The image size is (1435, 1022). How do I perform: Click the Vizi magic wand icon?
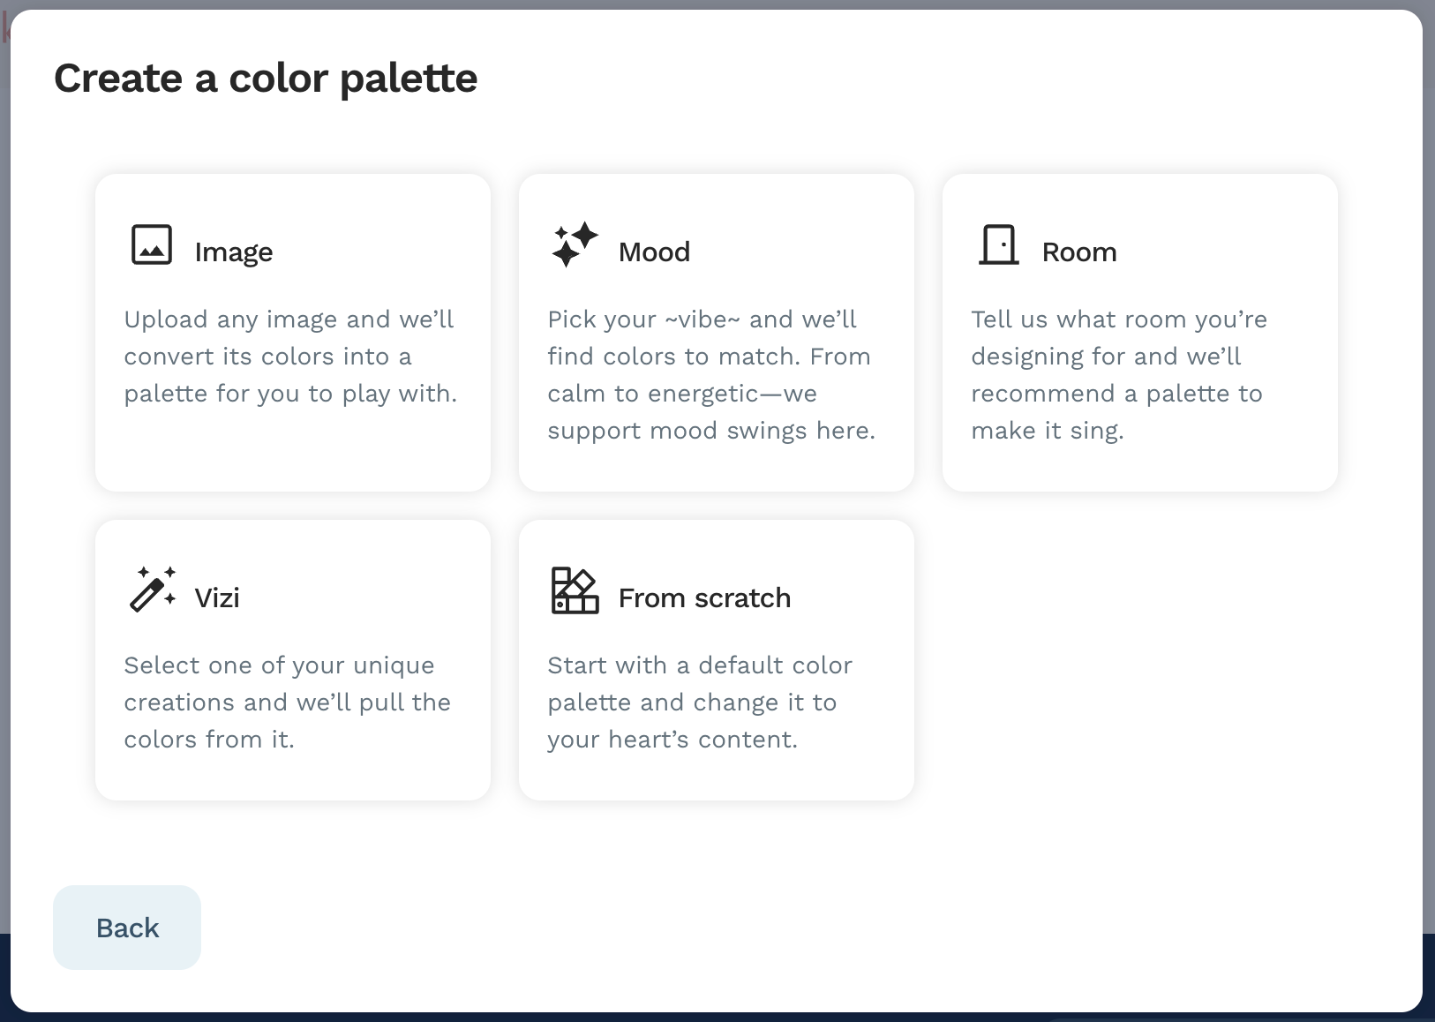tap(153, 590)
